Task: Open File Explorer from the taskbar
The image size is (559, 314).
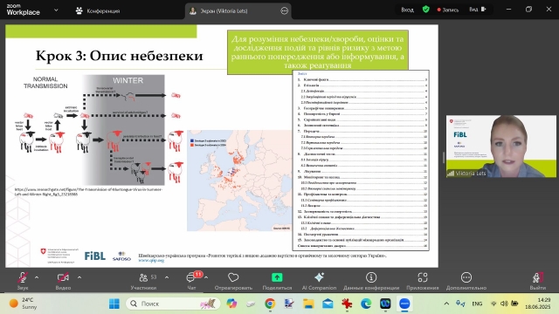Action: click(308, 304)
